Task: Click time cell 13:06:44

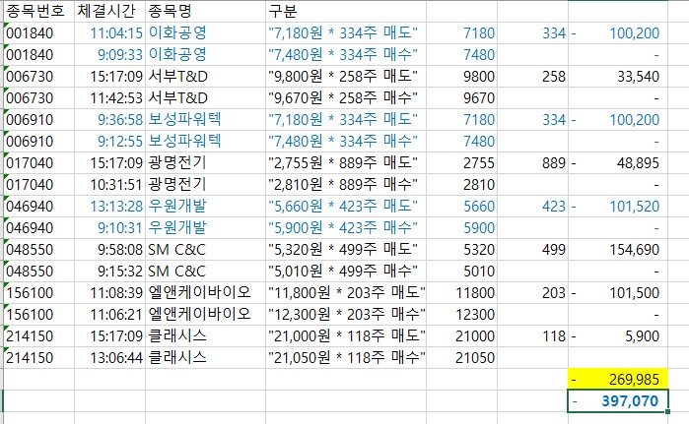Action: pos(109,358)
